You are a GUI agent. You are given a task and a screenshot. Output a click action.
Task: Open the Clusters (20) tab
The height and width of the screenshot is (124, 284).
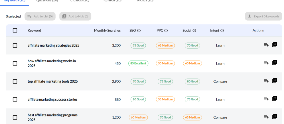pos(80,1)
